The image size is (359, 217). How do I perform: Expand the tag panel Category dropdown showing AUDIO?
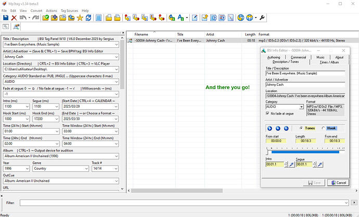click(117, 82)
